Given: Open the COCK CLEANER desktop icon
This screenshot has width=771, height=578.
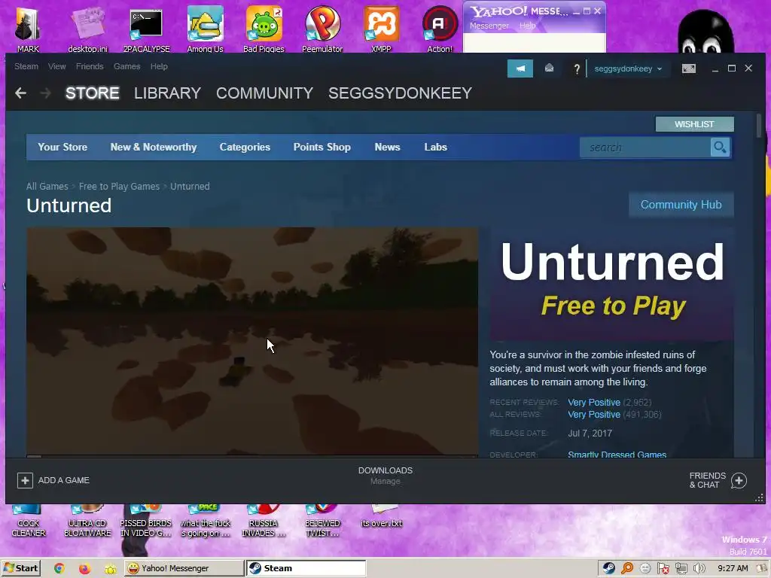Looking at the screenshot, I should click(28, 521).
